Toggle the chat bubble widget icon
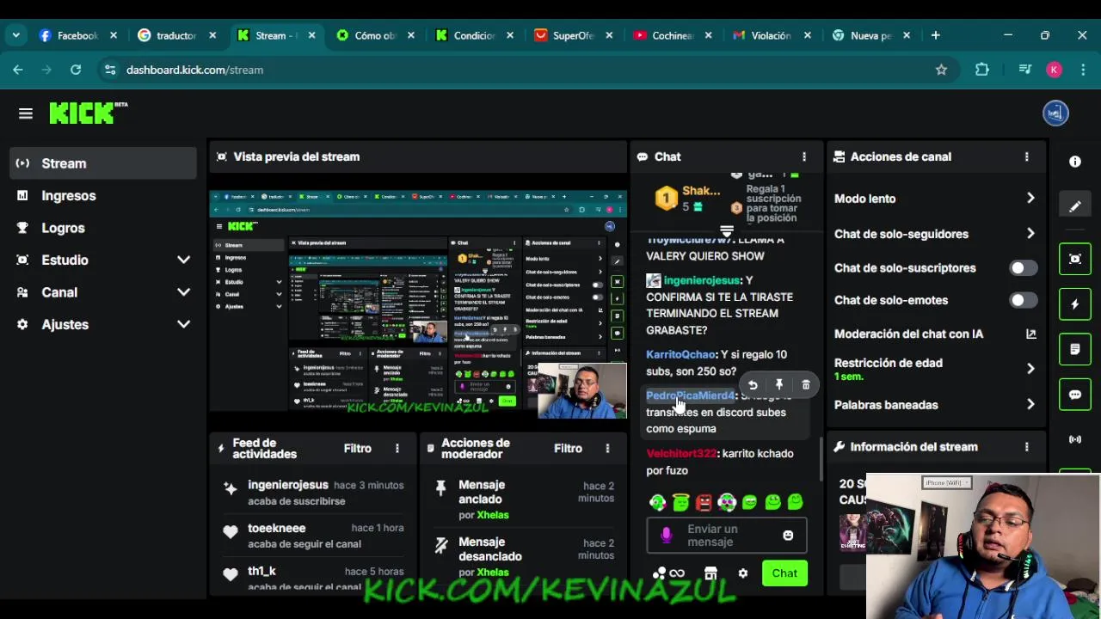Image resolution: width=1101 pixels, height=619 pixels. pos(1075,395)
